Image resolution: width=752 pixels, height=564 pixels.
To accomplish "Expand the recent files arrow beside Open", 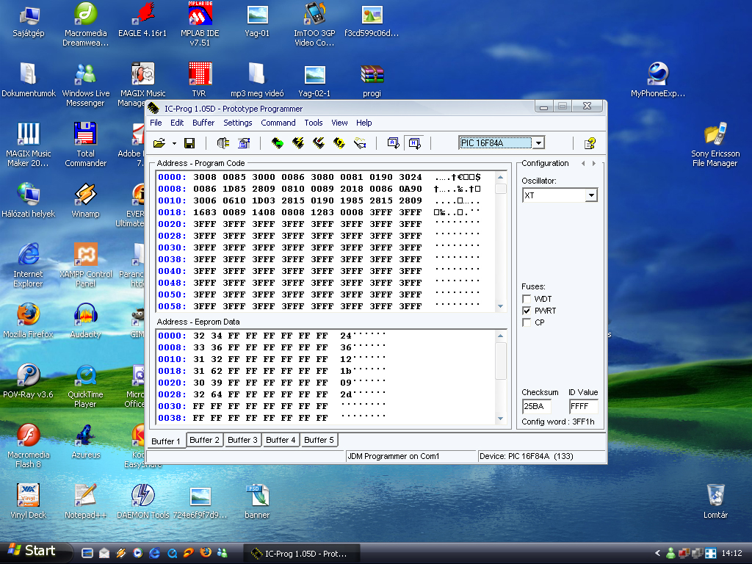I will [174, 143].
